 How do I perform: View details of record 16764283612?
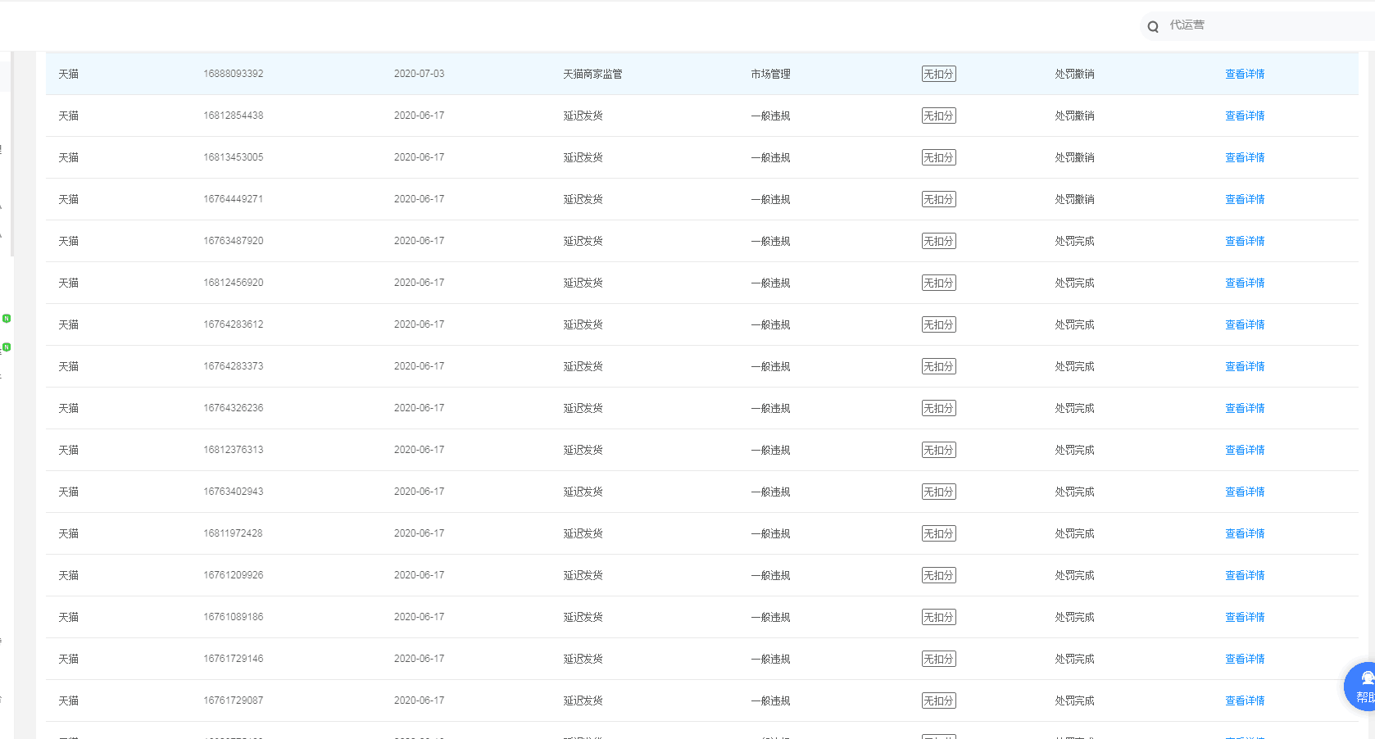[1245, 324]
